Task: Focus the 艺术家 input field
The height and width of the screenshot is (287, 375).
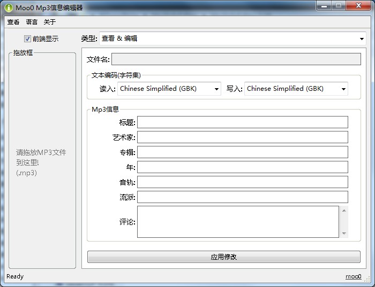Action: (x=243, y=137)
